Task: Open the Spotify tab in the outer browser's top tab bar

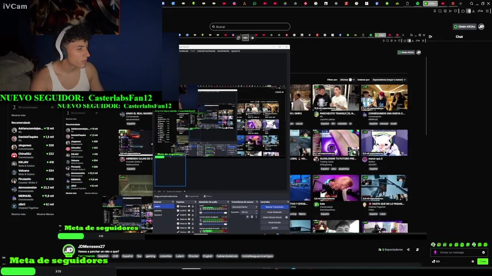Action: 418,3
